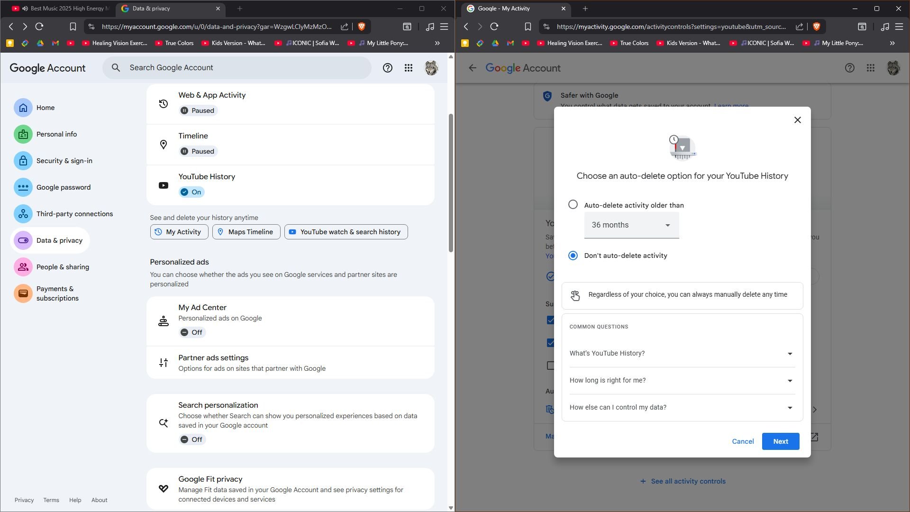Viewport: 910px width, 512px height.
Task: Open Terms footer link
Action: coord(51,500)
